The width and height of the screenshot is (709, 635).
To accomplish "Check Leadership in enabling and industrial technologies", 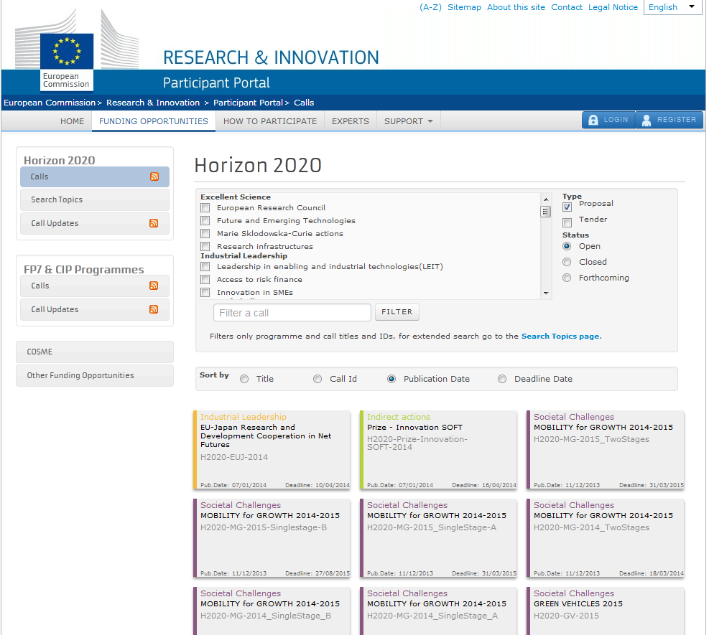I will [205, 266].
